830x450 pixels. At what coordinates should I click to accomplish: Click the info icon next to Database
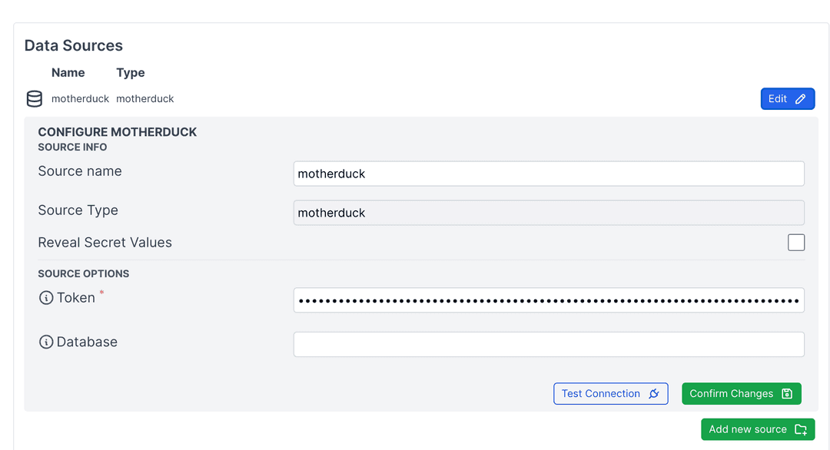click(45, 342)
